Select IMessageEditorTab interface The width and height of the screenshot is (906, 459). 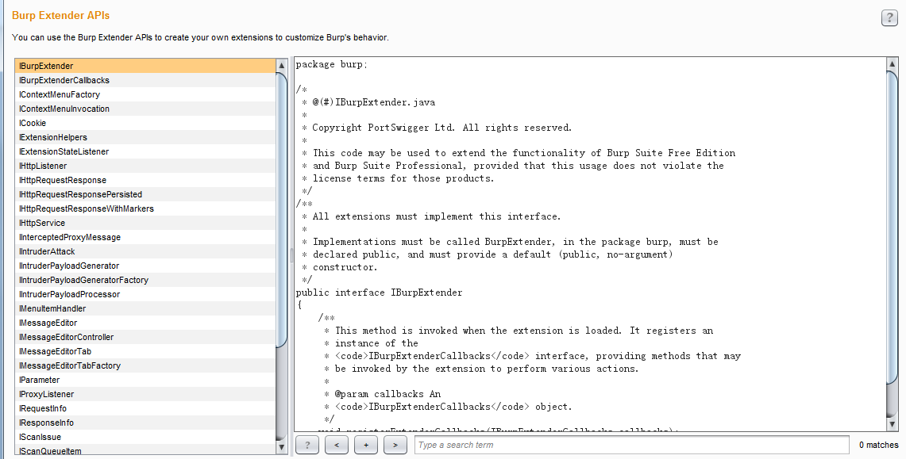coord(145,351)
